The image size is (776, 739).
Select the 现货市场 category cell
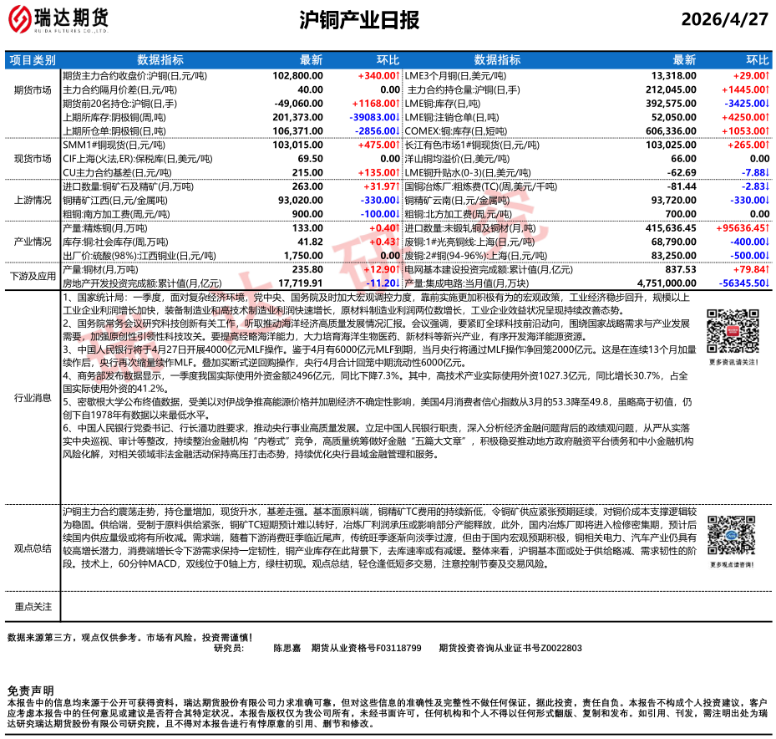tap(33, 159)
